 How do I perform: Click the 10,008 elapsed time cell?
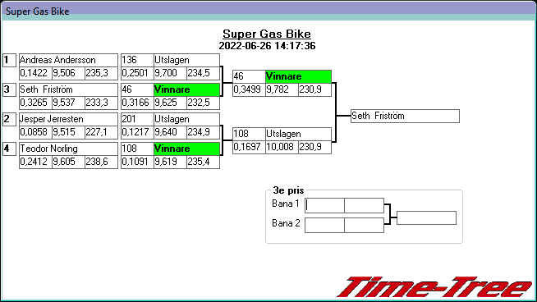pos(282,147)
